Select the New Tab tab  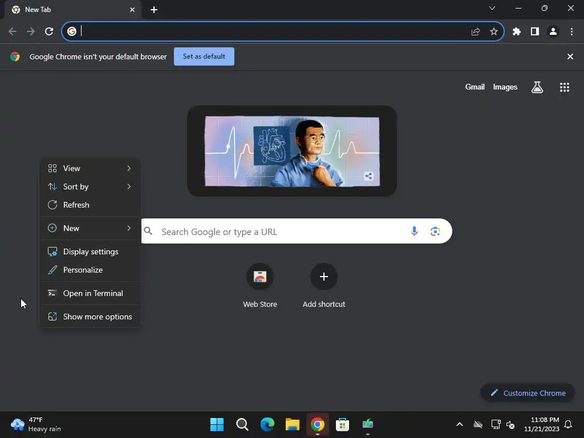[x=72, y=10]
